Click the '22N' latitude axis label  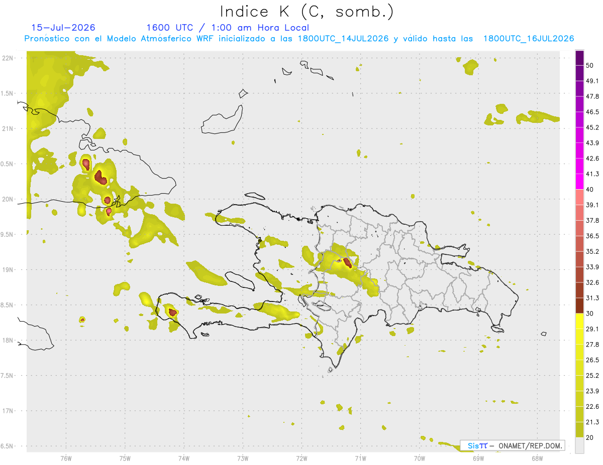(x=9, y=58)
